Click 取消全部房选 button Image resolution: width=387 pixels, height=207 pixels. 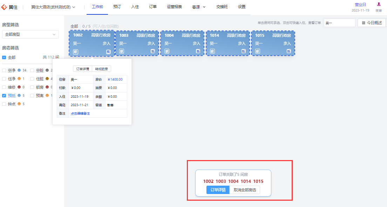pos(245,190)
